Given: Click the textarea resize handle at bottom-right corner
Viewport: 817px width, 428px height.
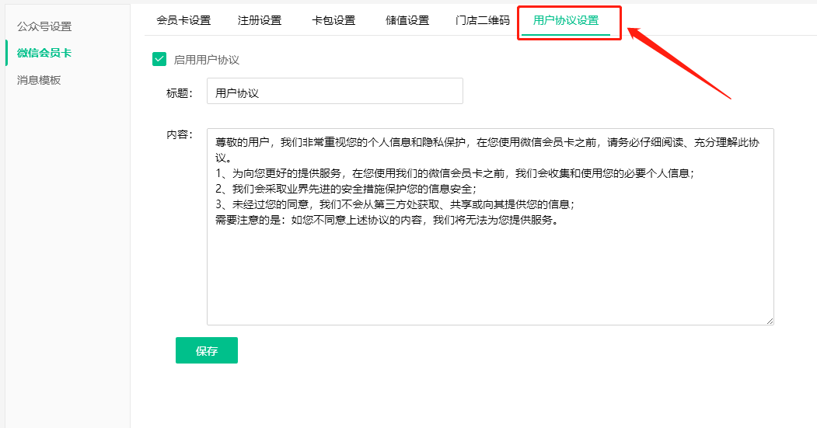Looking at the screenshot, I should pyautogui.click(x=770, y=320).
